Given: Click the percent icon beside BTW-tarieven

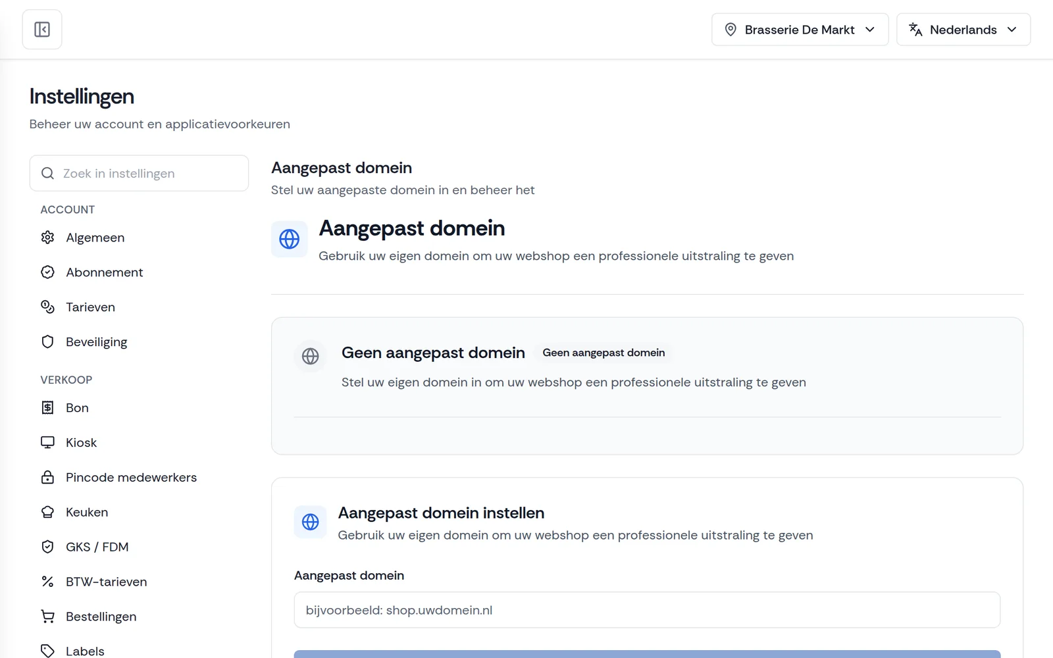Looking at the screenshot, I should [47, 582].
